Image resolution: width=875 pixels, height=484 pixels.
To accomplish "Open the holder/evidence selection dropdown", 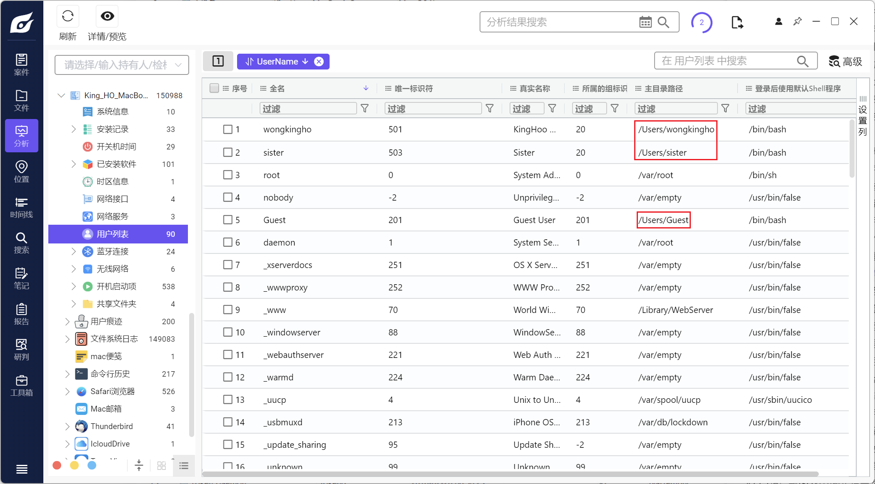I will pyautogui.click(x=122, y=65).
